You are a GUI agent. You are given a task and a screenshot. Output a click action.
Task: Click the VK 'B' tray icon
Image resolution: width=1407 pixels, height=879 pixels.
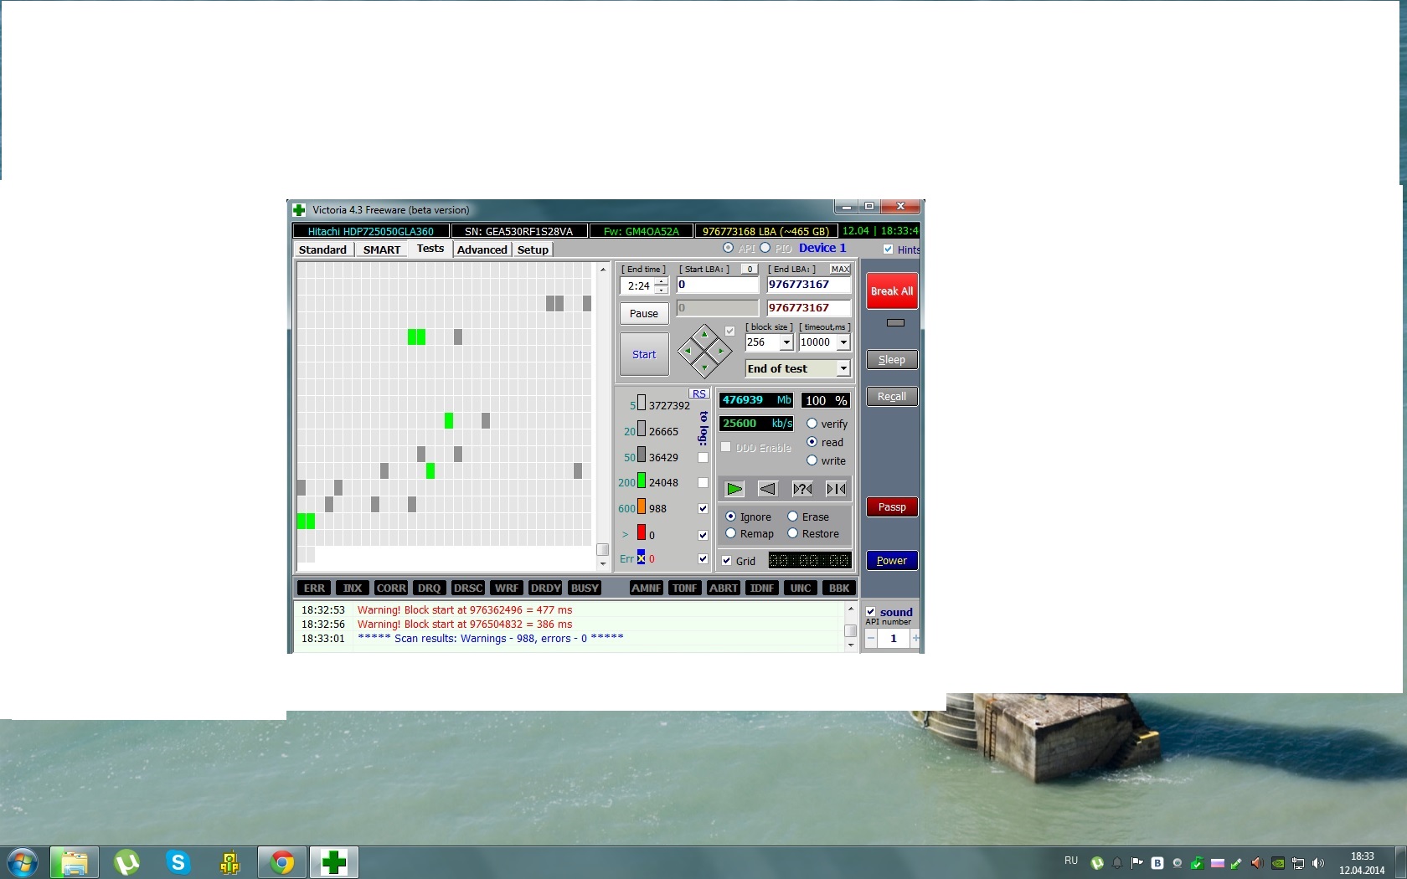tap(1157, 863)
